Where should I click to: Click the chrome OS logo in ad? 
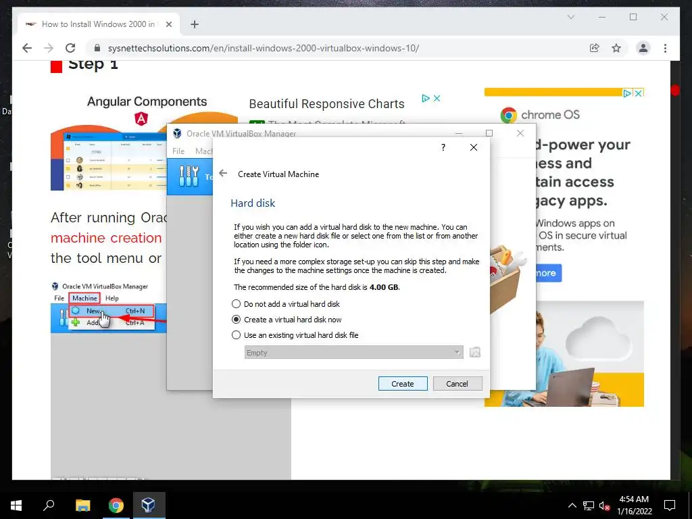point(508,115)
